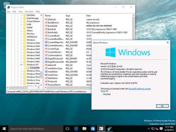Select the WIMMount key in the tree
Viewport: 176px width, 132px height.
click(32, 37)
